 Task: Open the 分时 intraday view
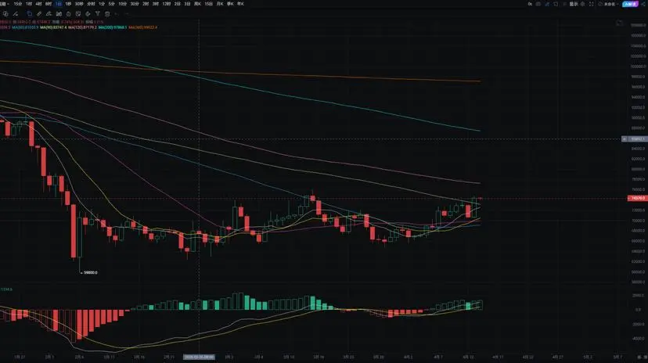pyautogui.click(x=91, y=4)
